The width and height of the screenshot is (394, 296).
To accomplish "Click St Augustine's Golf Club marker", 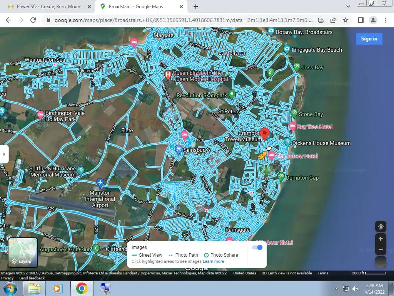I will [96, 249].
